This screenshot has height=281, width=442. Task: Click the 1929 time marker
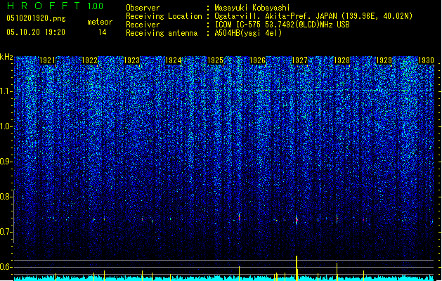point(384,60)
